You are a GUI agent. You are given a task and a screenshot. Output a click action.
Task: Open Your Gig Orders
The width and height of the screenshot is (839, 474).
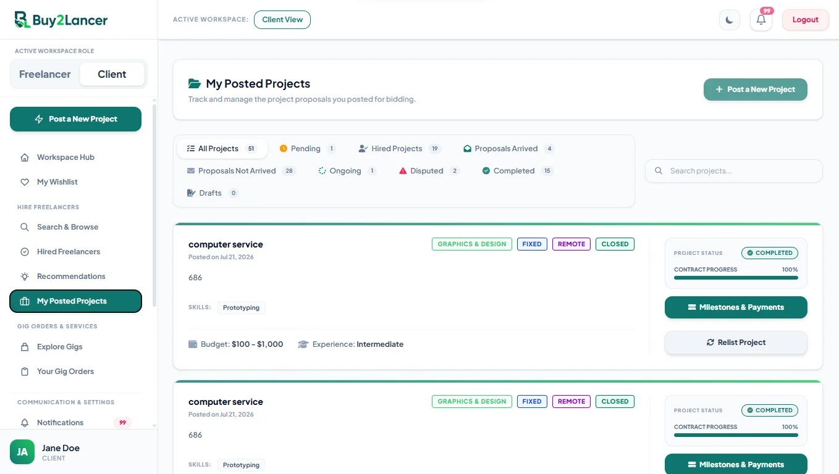pyautogui.click(x=75, y=372)
